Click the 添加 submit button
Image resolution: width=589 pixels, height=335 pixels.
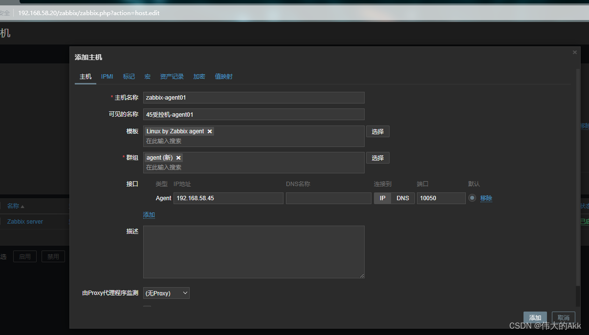coord(535,317)
